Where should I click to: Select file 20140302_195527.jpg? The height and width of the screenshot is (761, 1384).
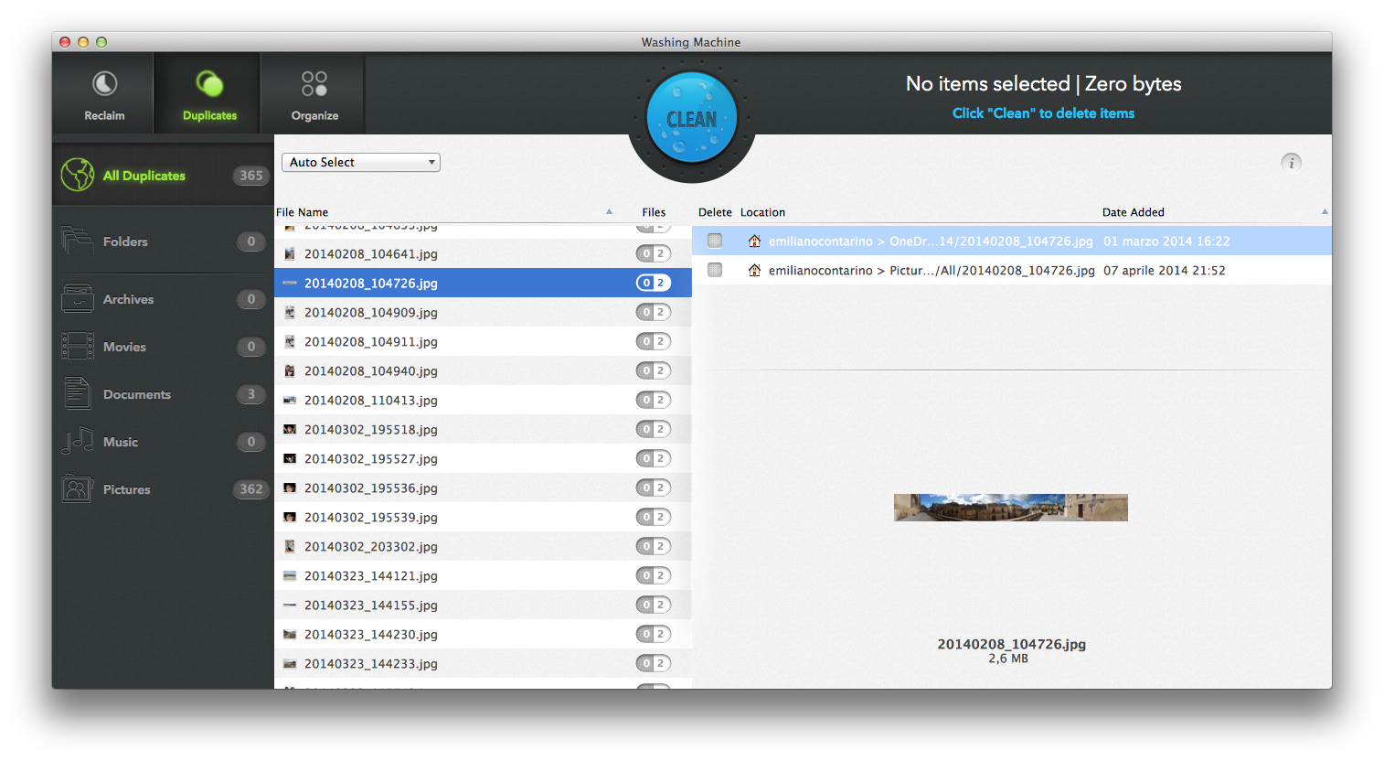483,458
